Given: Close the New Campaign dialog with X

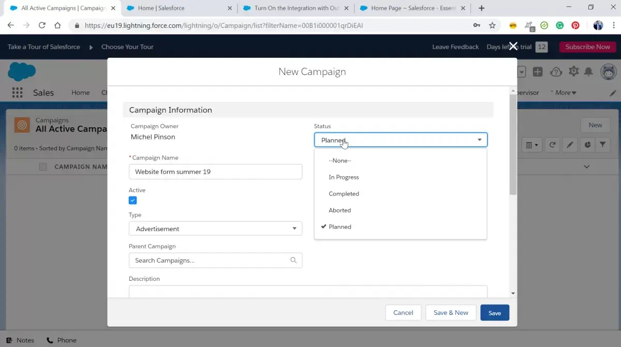Looking at the screenshot, I should pyautogui.click(x=513, y=47).
